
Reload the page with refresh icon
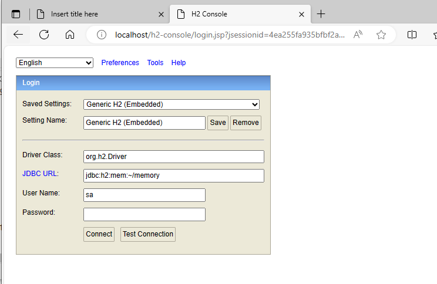(x=44, y=35)
